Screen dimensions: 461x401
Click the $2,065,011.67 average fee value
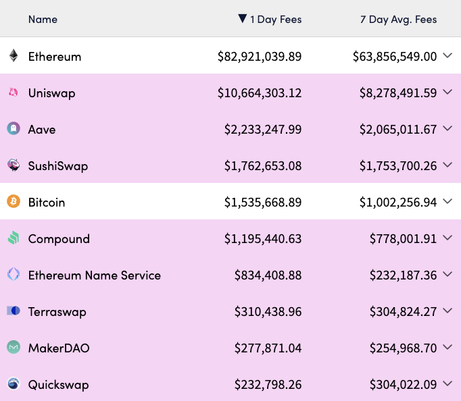[398, 130]
